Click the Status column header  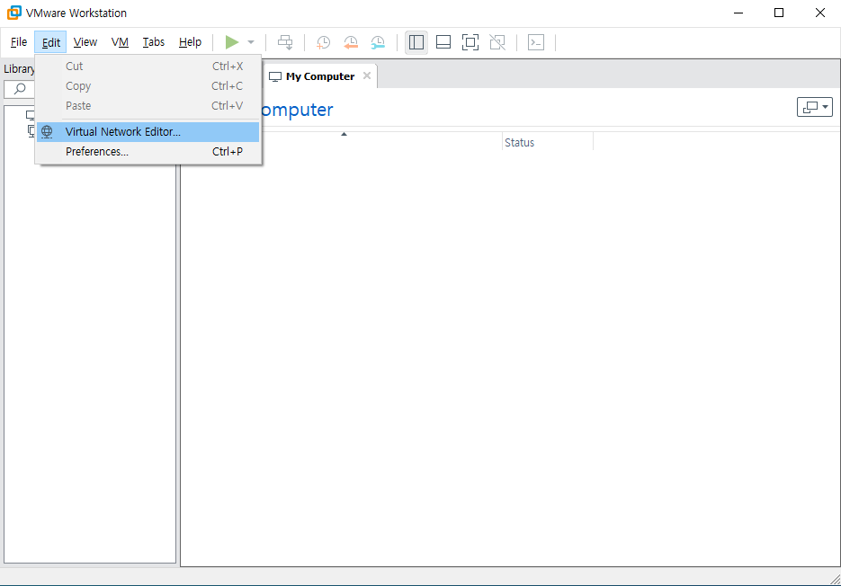pyautogui.click(x=548, y=143)
